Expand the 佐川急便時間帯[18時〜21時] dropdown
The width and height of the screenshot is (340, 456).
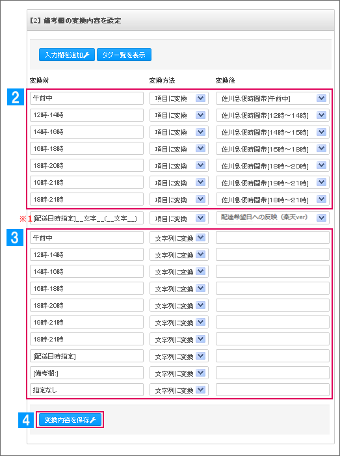(272, 200)
